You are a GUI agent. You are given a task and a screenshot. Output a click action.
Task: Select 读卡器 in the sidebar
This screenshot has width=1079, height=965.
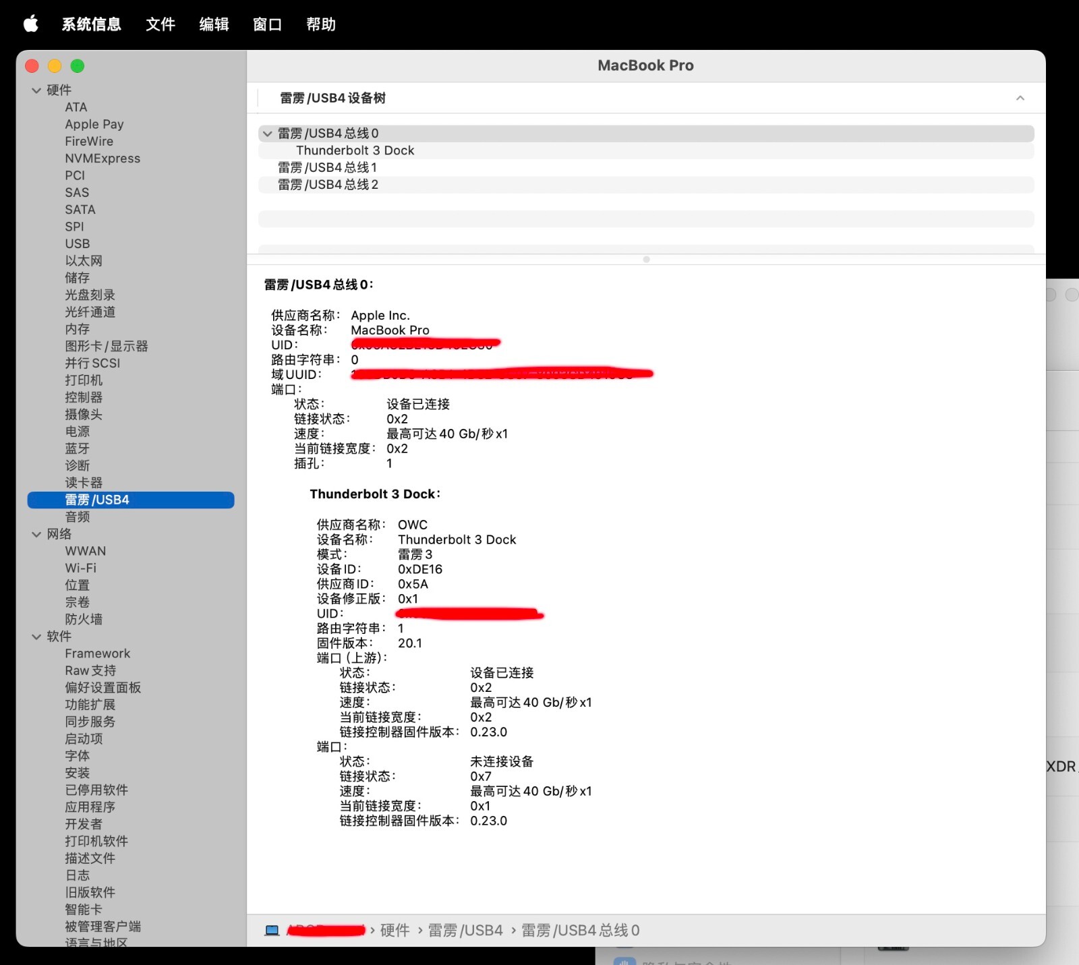[84, 483]
